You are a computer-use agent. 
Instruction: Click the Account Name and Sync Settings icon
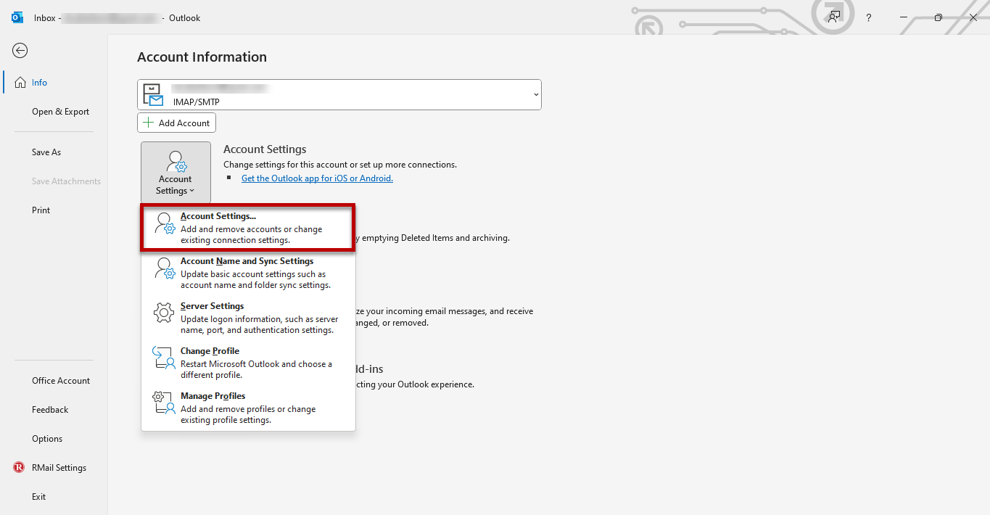click(163, 267)
